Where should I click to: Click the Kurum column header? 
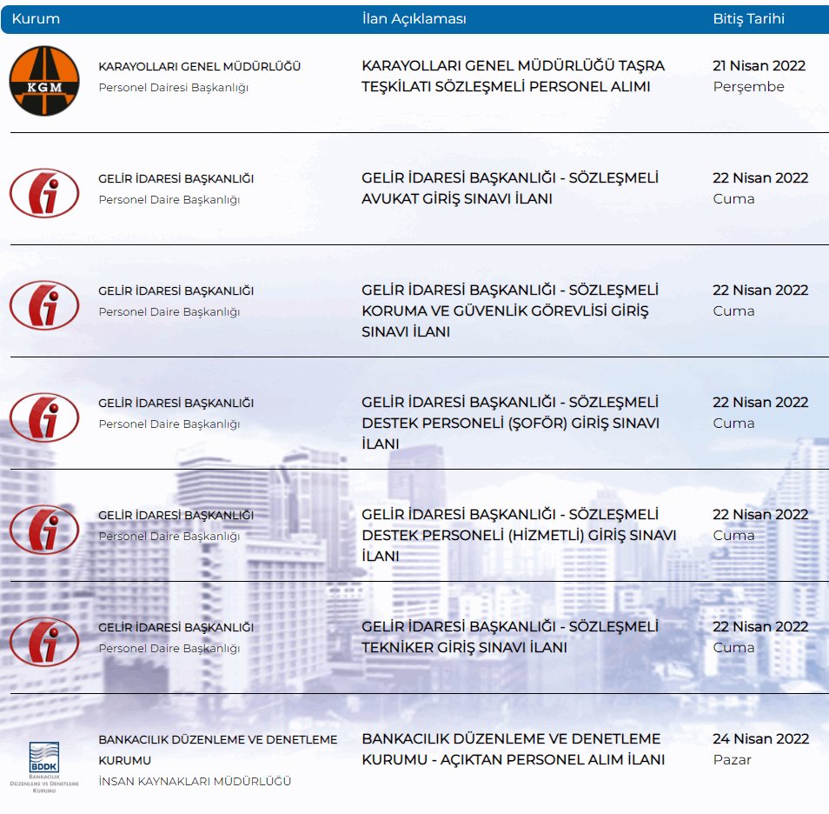tap(36, 19)
